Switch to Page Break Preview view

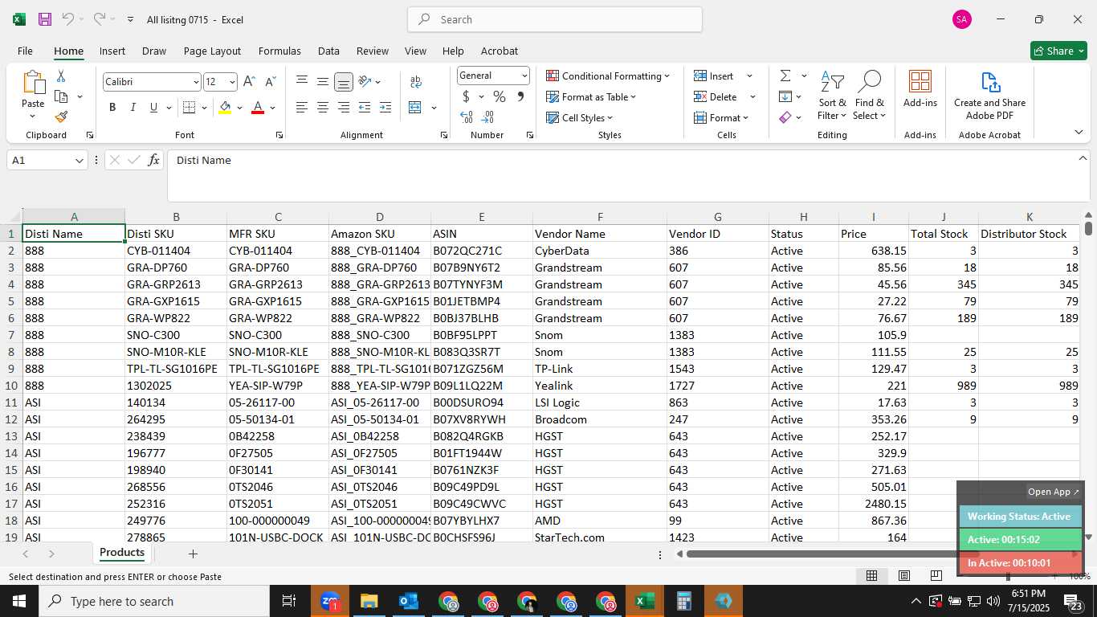(936, 575)
